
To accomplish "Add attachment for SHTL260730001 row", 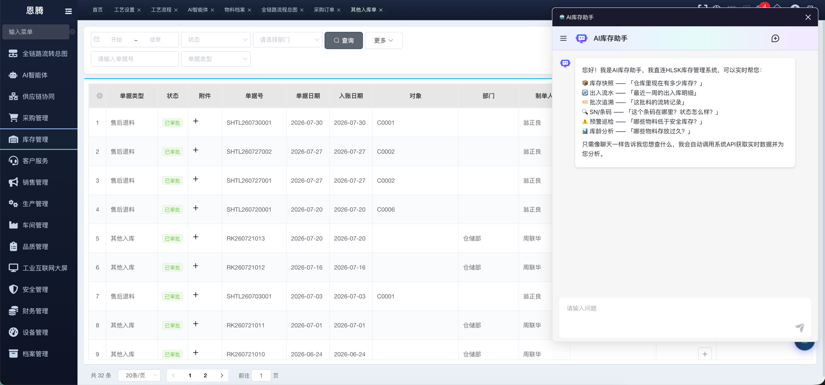I will [x=195, y=121].
